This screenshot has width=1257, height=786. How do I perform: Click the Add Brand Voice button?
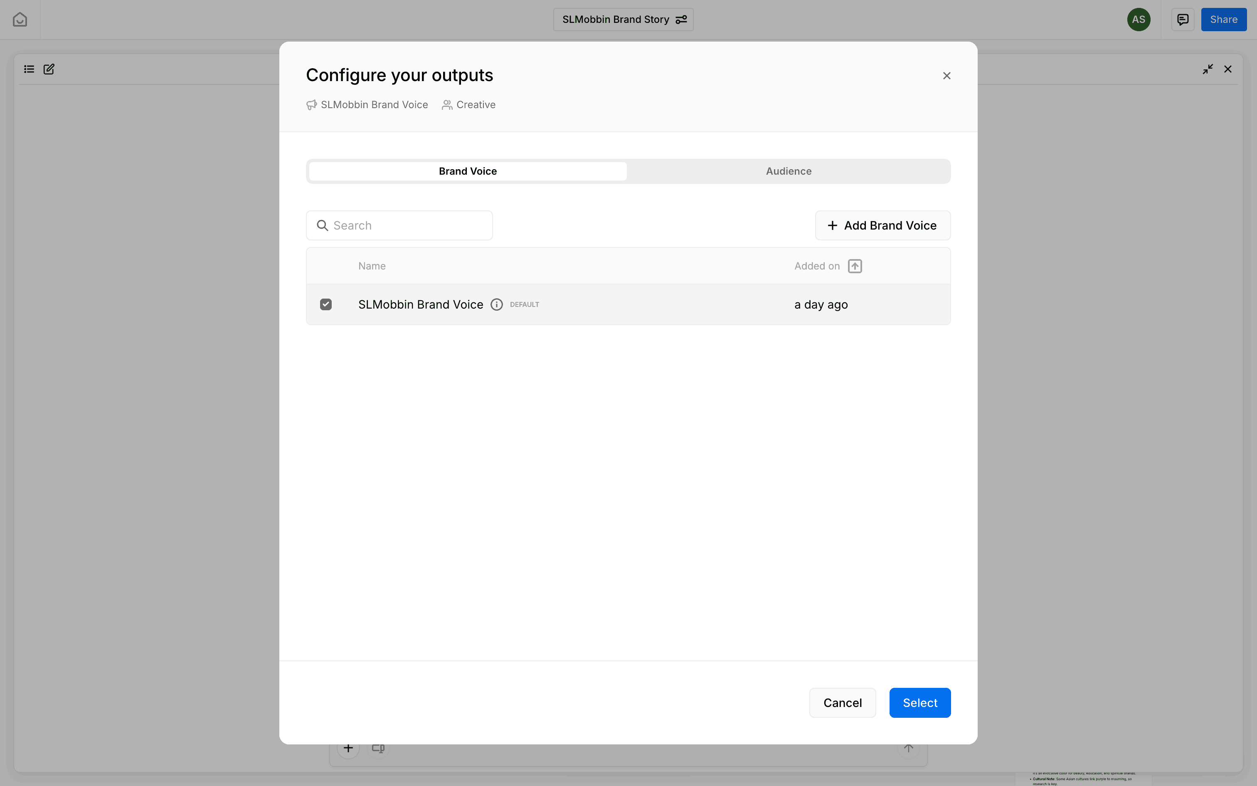[x=882, y=225]
